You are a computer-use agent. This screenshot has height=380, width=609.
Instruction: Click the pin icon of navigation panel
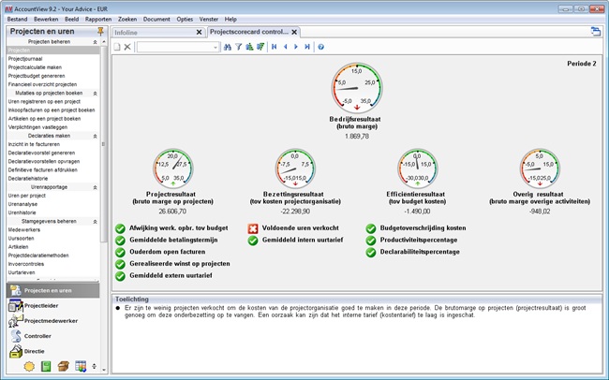pos(100,31)
